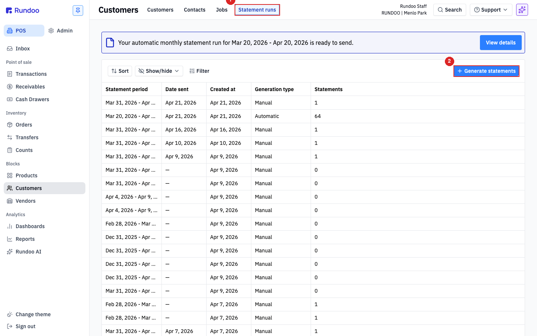Click the Receivables dollar icon

pos(10,87)
